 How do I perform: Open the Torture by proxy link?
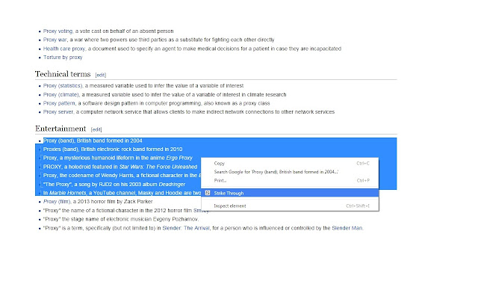click(x=63, y=58)
